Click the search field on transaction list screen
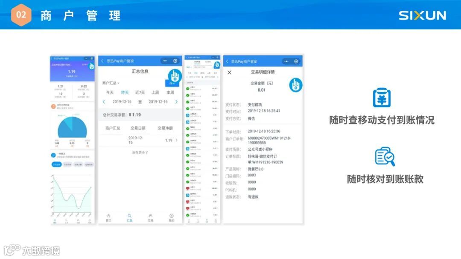This screenshot has height=259, width=461. coord(203,67)
